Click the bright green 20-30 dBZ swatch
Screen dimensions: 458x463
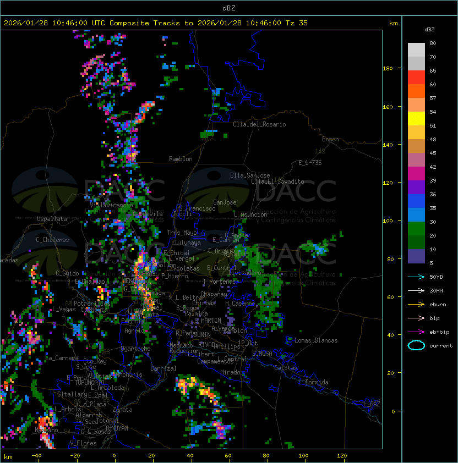(416, 229)
